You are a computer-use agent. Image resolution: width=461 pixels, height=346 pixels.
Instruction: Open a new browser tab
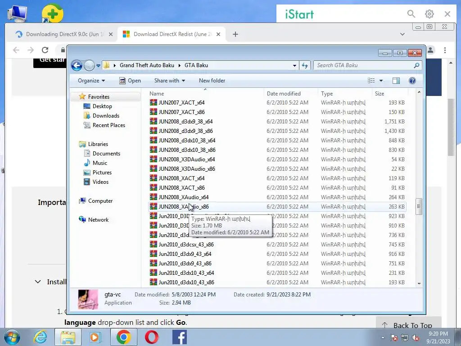[235, 34]
